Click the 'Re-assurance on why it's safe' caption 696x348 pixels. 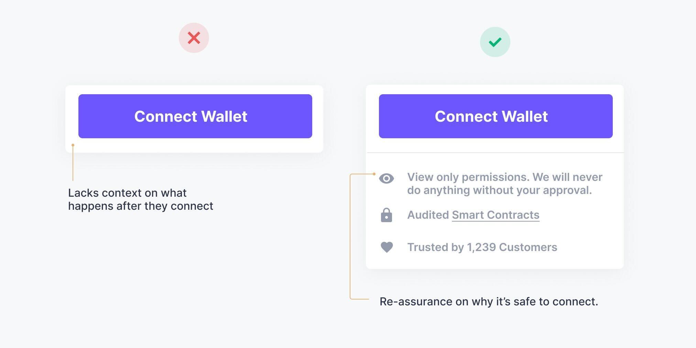click(489, 302)
